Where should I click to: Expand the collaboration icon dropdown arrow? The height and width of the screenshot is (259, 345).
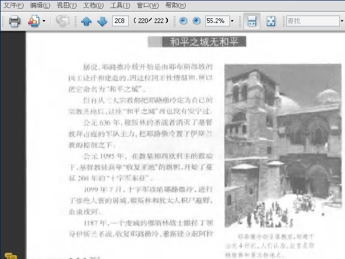point(44,21)
